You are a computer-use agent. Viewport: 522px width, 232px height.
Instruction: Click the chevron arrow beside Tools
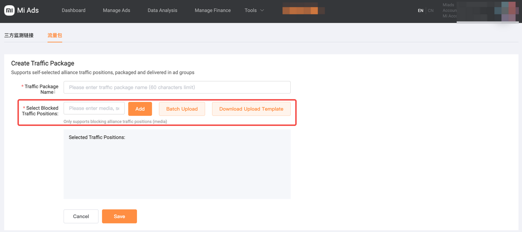point(262,11)
